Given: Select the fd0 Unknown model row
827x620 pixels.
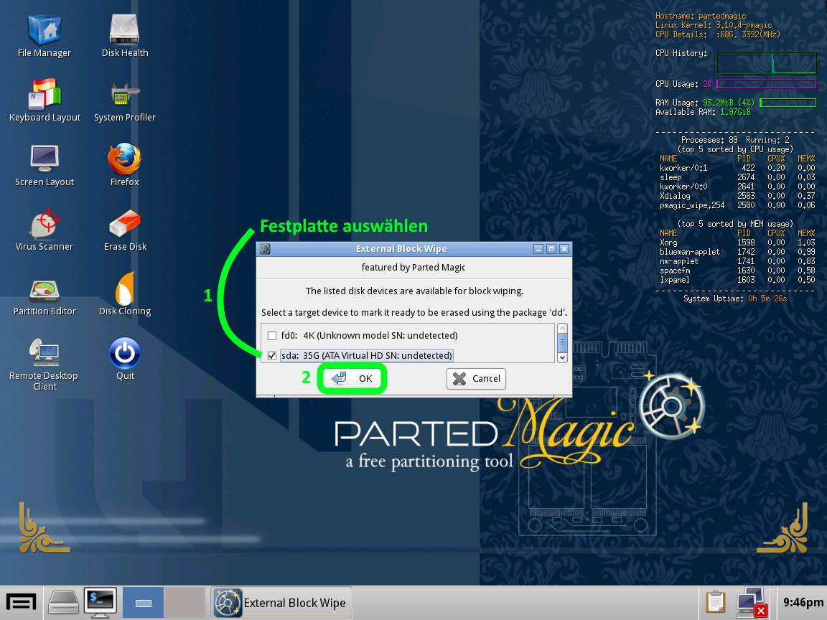Looking at the screenshot, I should 369,336.
